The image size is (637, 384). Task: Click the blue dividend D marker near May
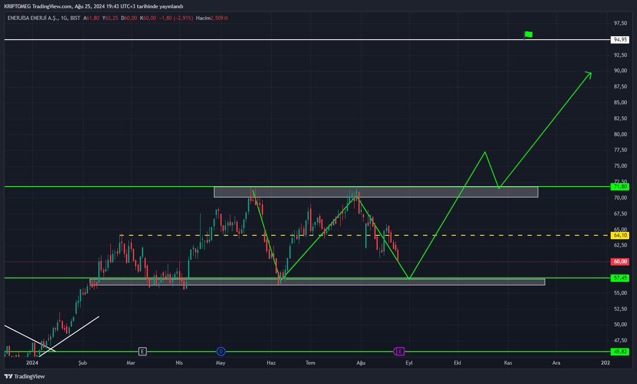(x=221, y=351)
